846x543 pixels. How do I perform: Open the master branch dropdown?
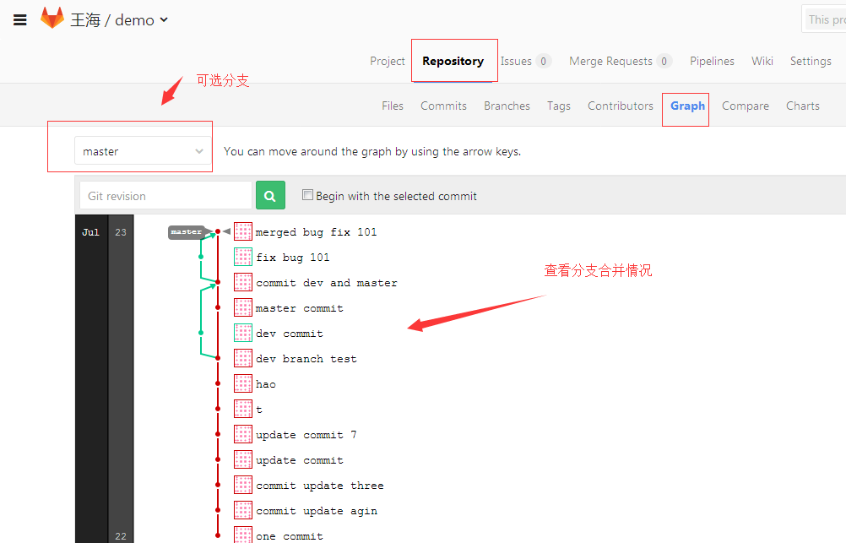point(143,152)
